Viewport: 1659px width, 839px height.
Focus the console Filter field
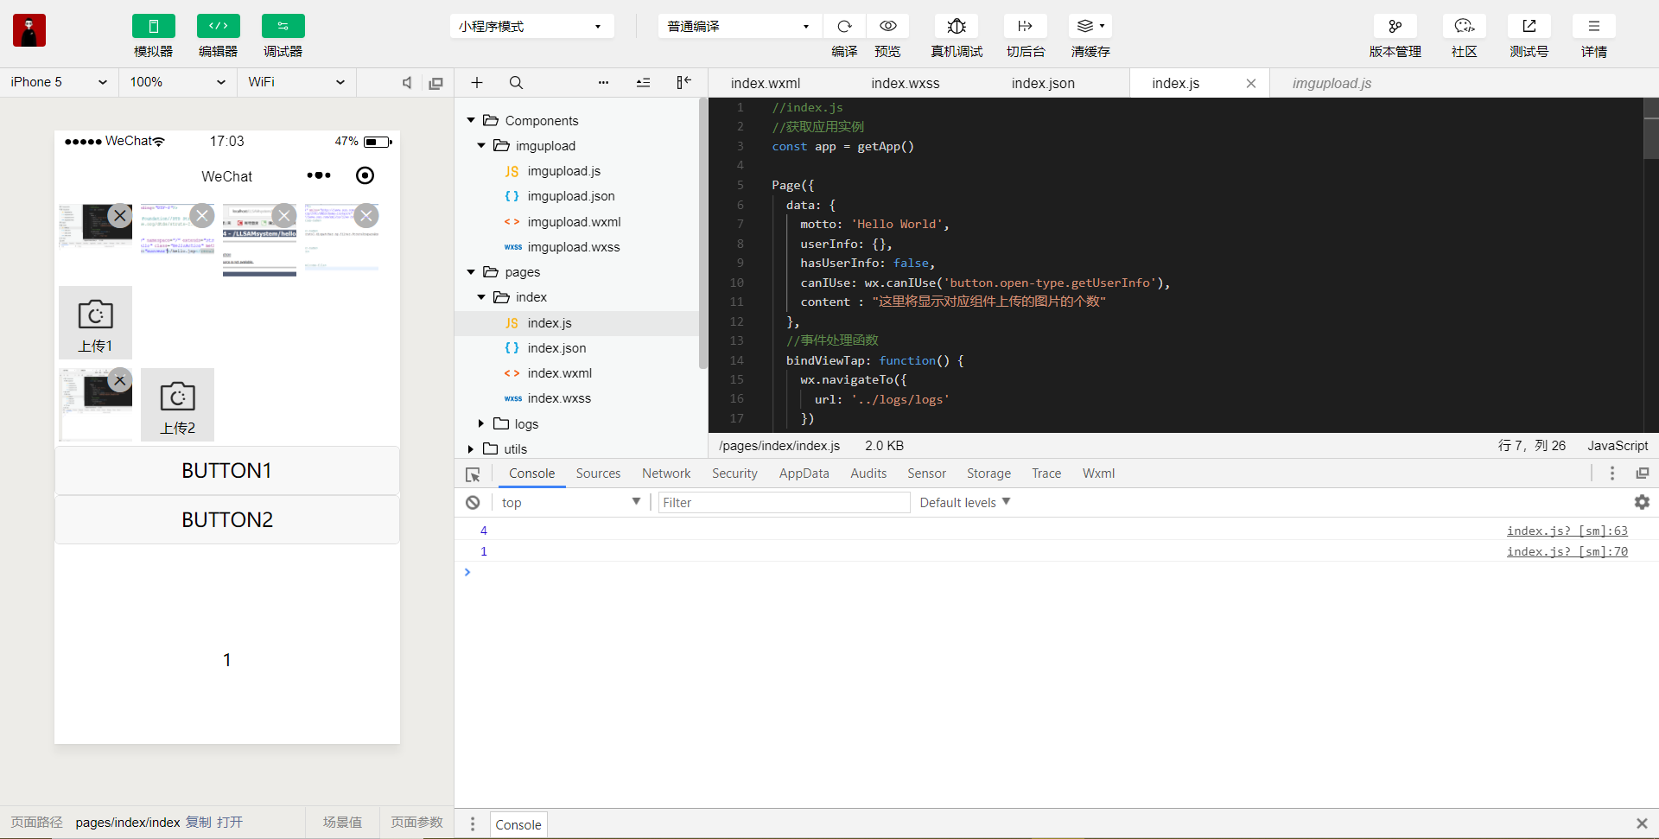(x=784, y=503)
